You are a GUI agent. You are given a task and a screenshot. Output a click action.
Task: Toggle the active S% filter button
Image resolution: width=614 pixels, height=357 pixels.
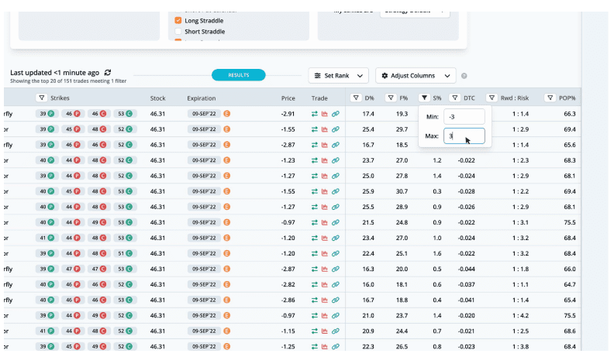(424, 98)
